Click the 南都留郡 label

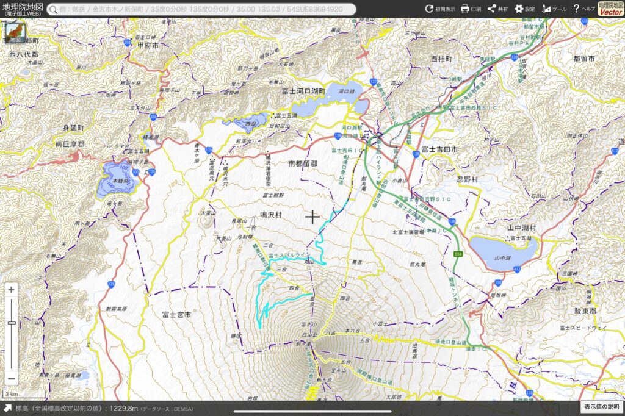point(303,163)
